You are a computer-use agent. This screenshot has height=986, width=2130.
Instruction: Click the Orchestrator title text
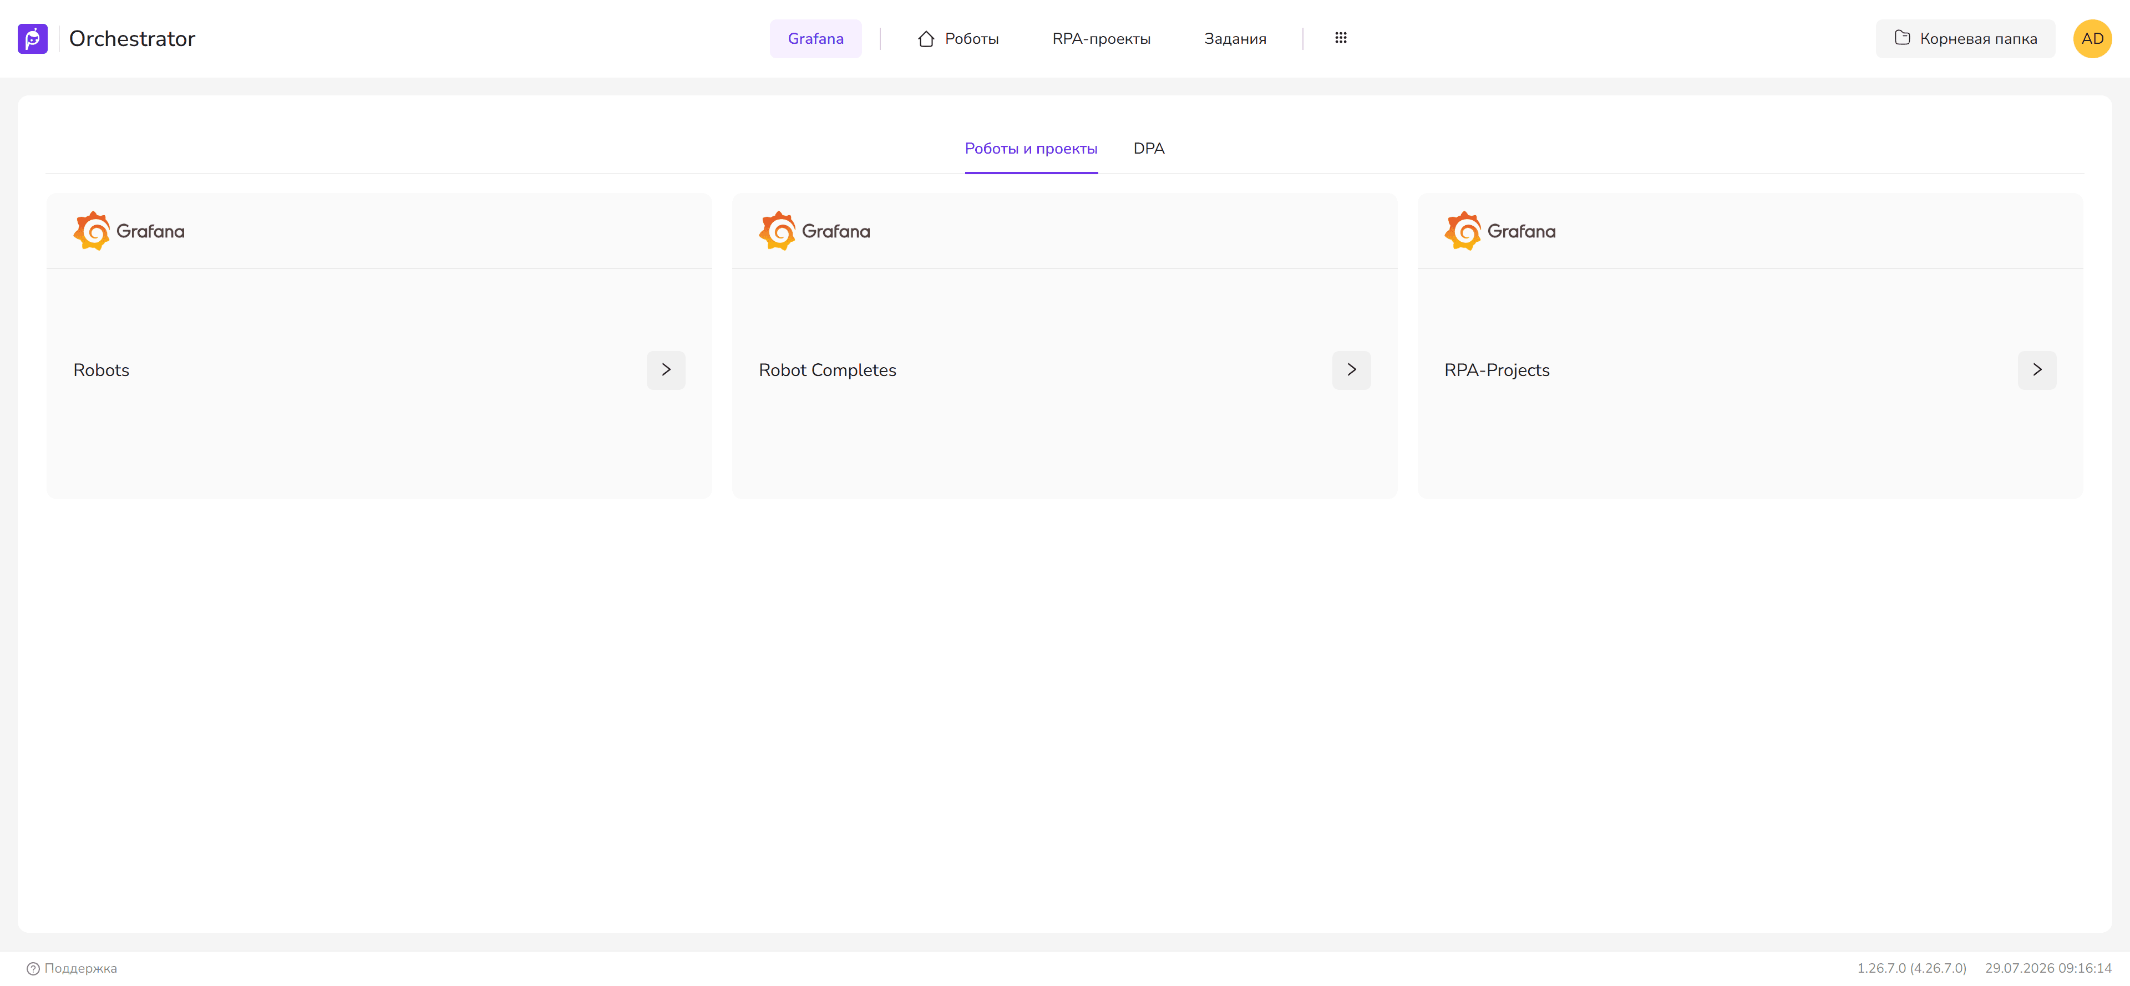(x=133, y=39)
